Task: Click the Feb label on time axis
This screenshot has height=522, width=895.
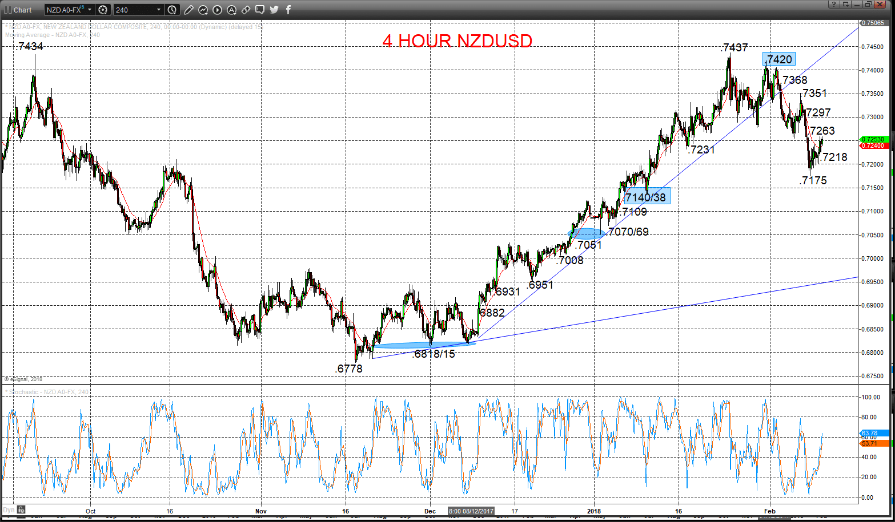Action: click(770, 511)
